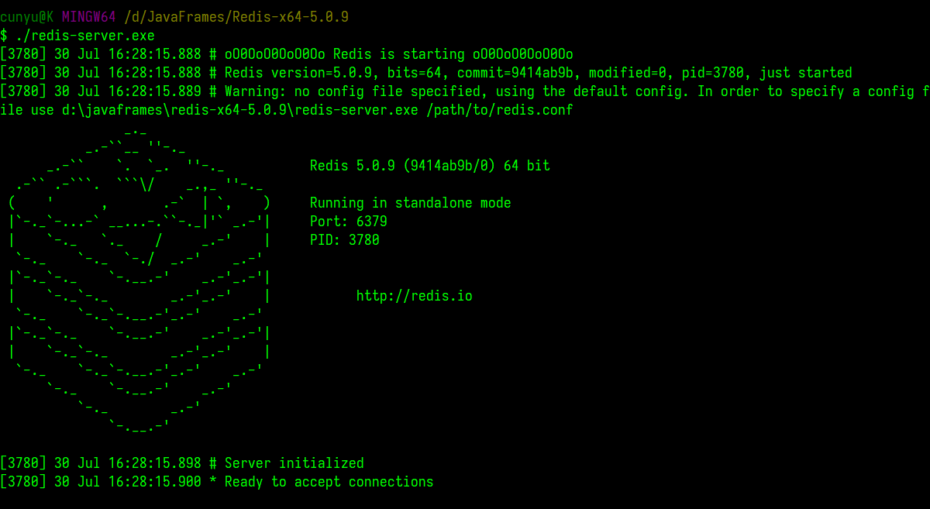Click the "Redis is starting" text
The image size is (930, 509).
[x=398, y=54]
